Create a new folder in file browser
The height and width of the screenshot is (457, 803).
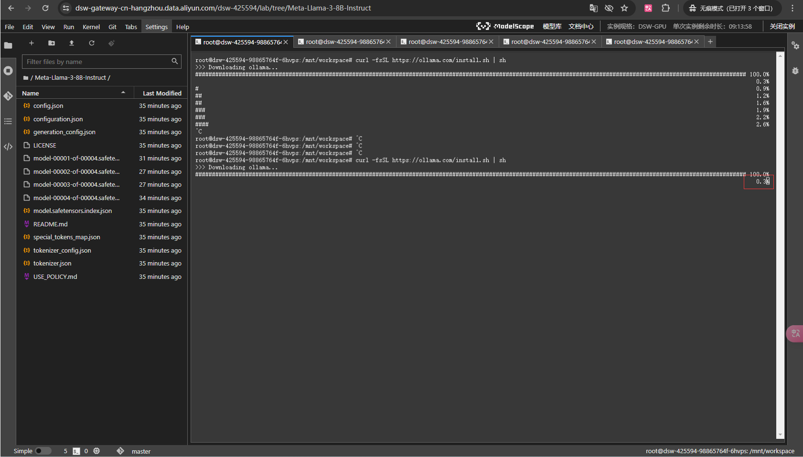pos(52,43)
